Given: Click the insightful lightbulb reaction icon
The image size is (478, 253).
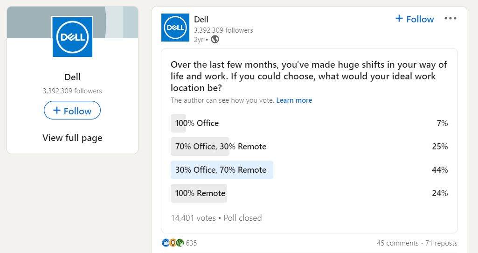Looking at the screenshot, I should tap(173, 243).
